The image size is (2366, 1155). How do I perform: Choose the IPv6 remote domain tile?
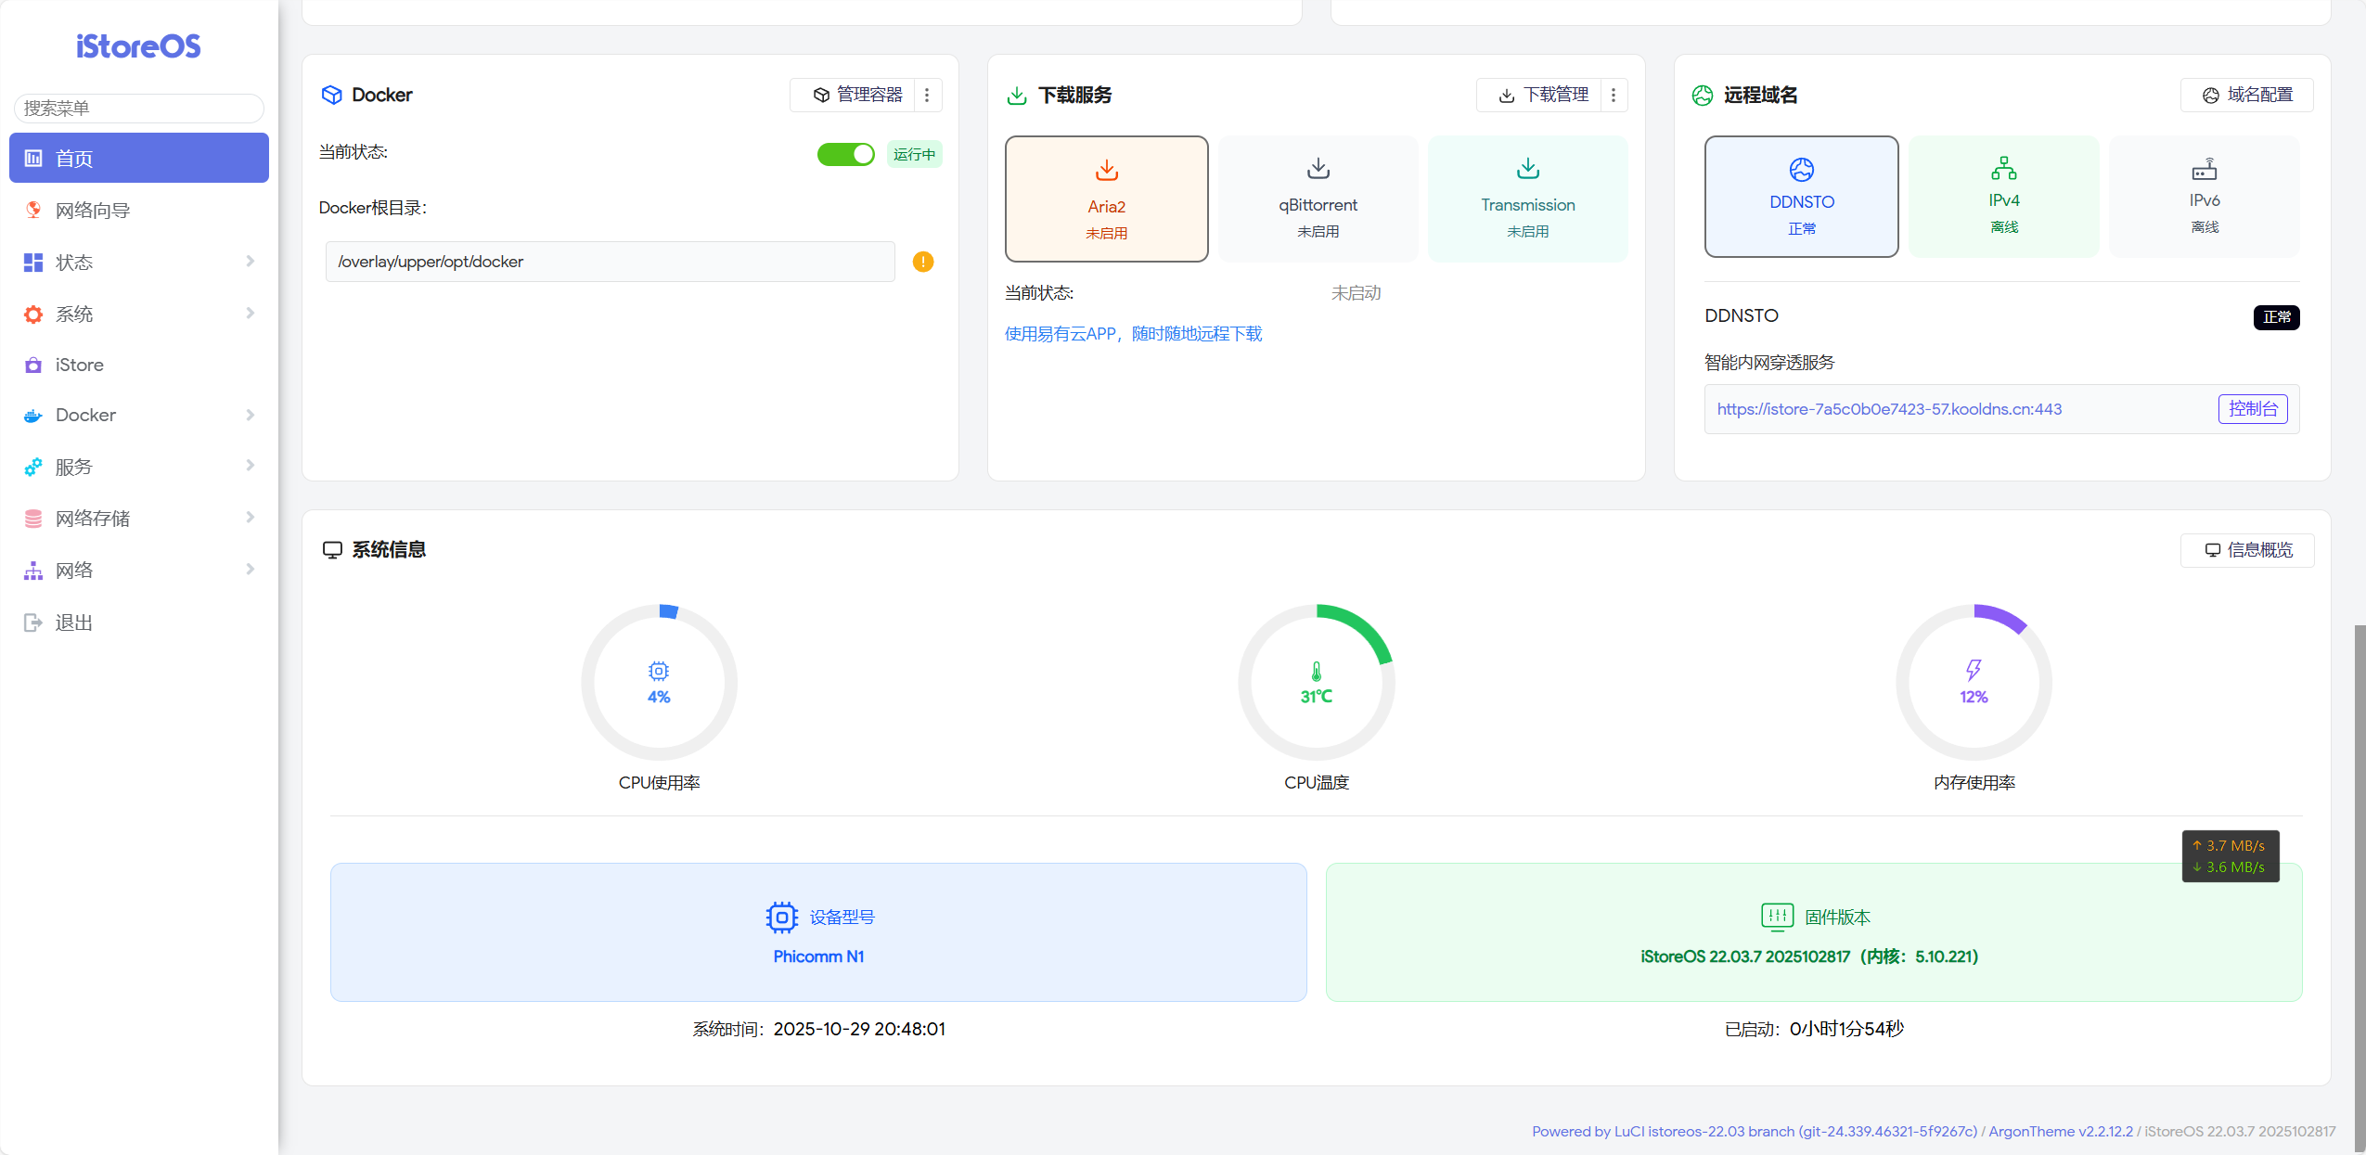tap(2204, 197)
